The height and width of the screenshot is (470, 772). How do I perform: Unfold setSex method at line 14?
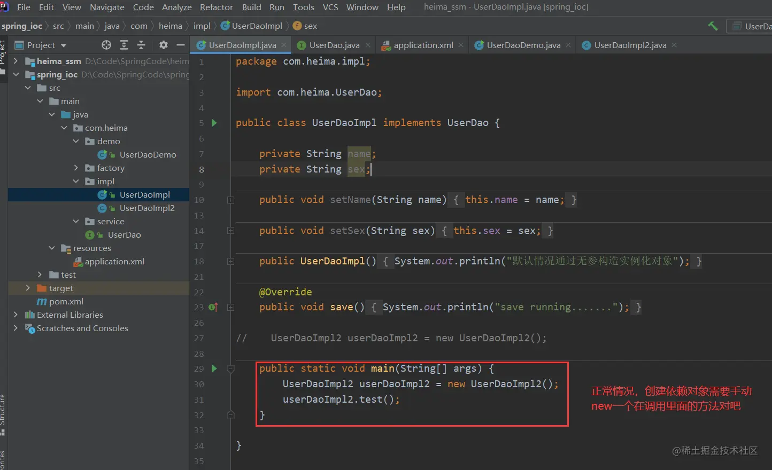tap(230, 231)
